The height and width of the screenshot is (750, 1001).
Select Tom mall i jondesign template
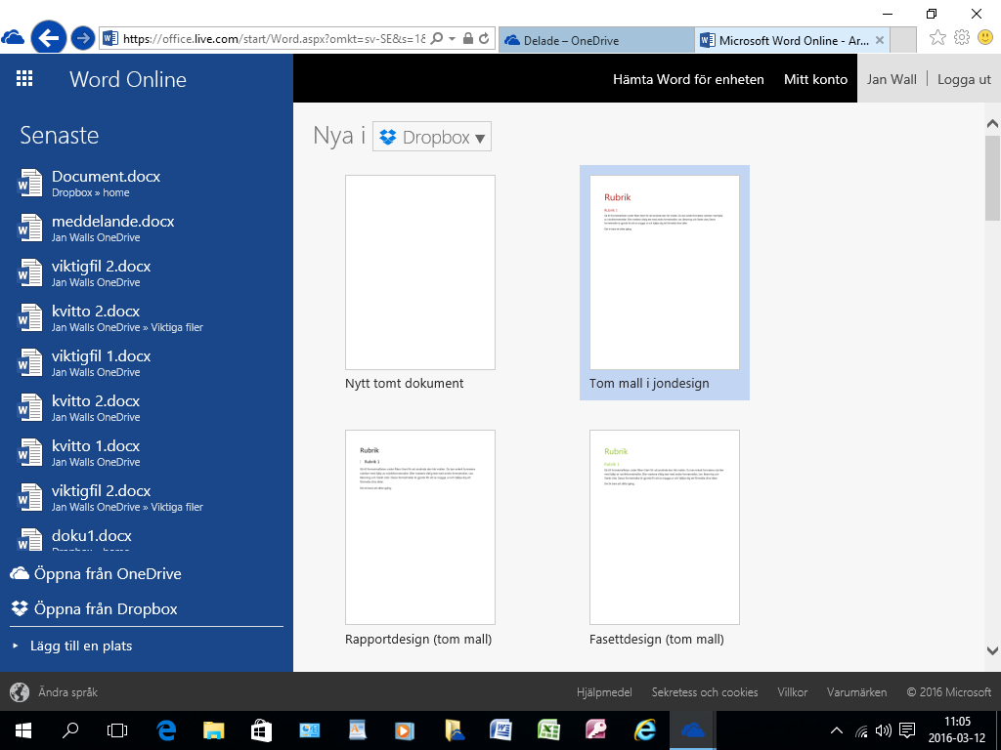(665, 282)
